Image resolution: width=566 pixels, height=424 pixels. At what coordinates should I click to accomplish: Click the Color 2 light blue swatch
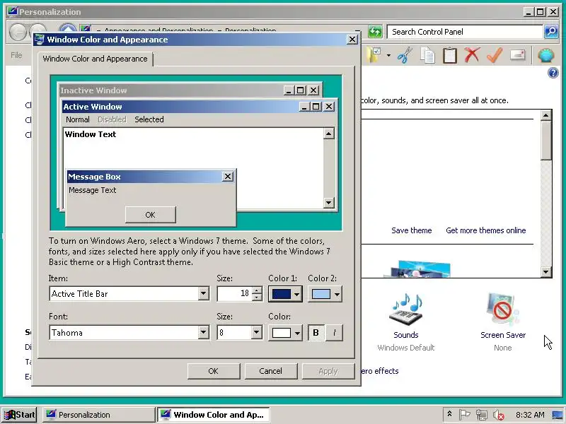point(321,294)
